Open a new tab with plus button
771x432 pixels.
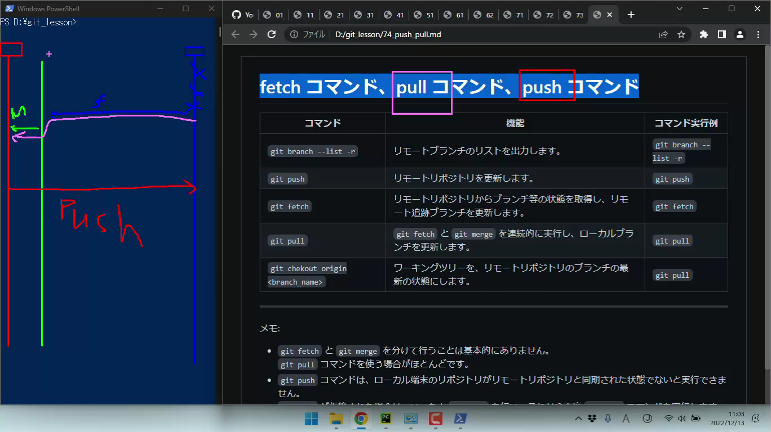(631, 15)
